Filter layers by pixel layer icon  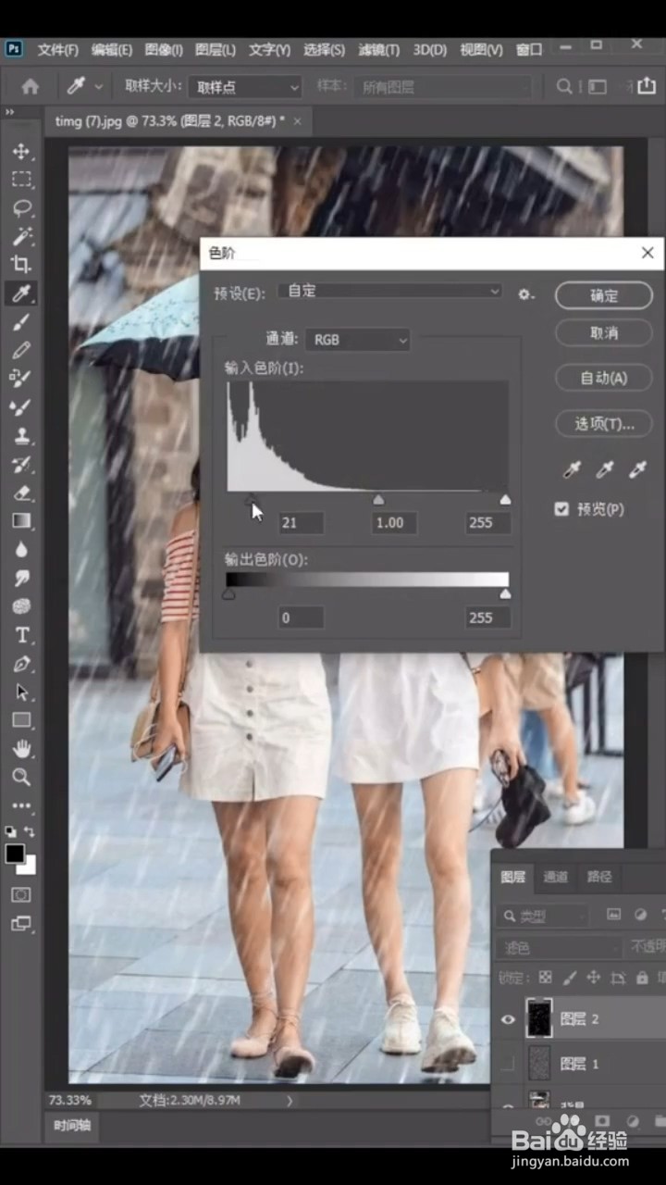pos(613,915)
